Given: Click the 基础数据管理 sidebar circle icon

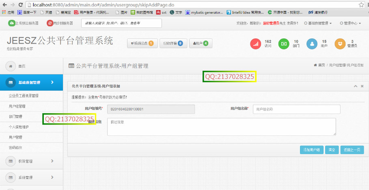Looking at the screenshot, I should click(11, 82).
